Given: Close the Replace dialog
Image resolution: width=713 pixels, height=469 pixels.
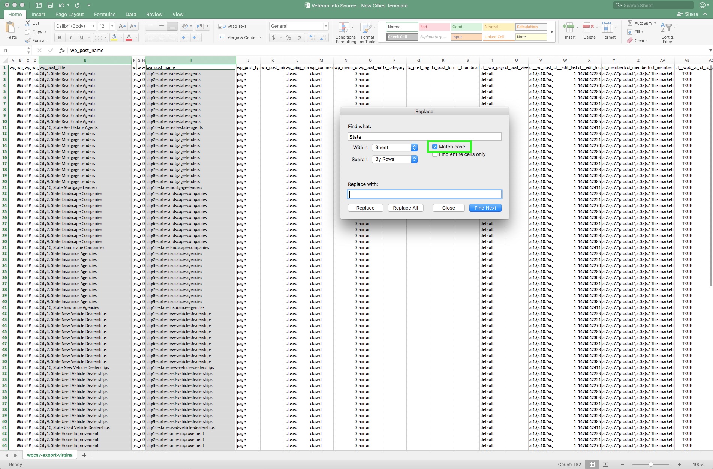Looking at the screenshot, I should click(x=448, y=208).
